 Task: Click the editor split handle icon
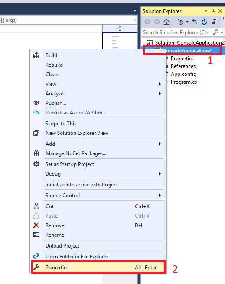point(120,28)
